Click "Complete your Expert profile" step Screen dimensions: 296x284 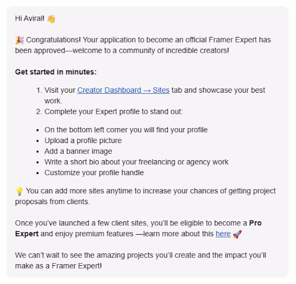pyautogui.click(x=113, y=111)
